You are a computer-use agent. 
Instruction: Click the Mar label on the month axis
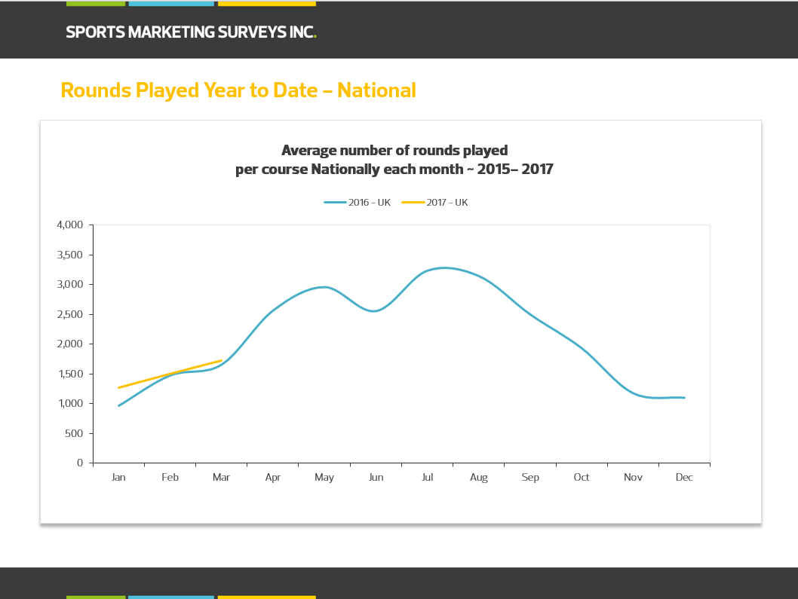click(221, 478)
